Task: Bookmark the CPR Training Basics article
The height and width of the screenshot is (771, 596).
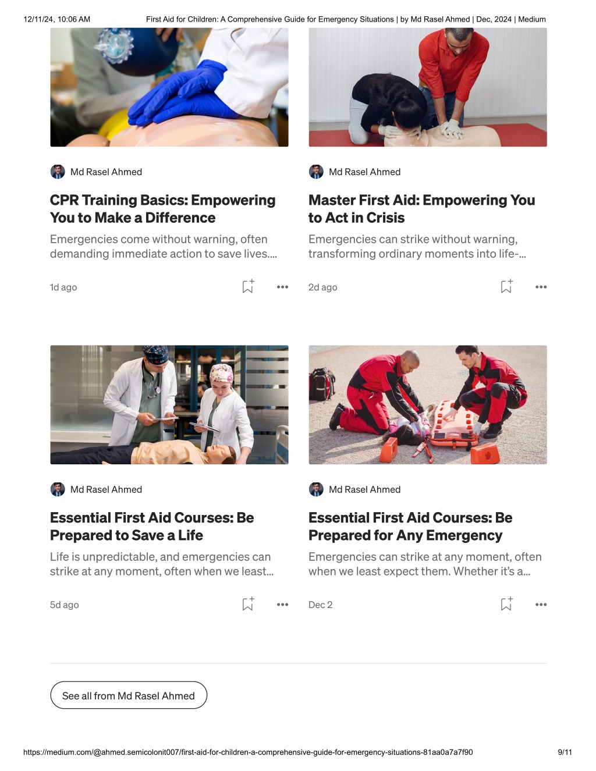Action: (x=248, y=286)
